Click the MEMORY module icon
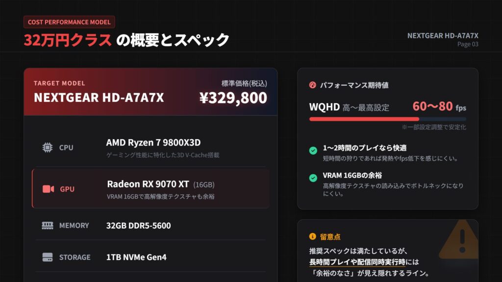 pos(47,226)
